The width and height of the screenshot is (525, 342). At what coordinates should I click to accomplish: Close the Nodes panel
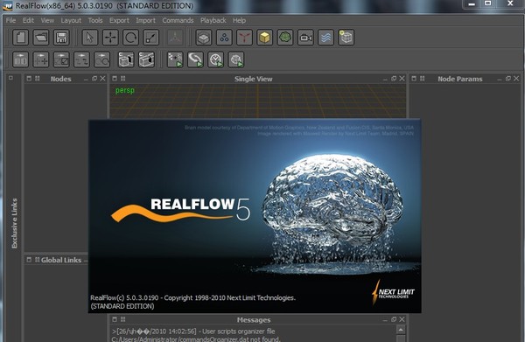pos(102,79)
